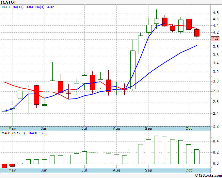Select Aug on the MACD panel time axis
The width and height of the screenshot is (222, 178).
click(x=116, y=170)
